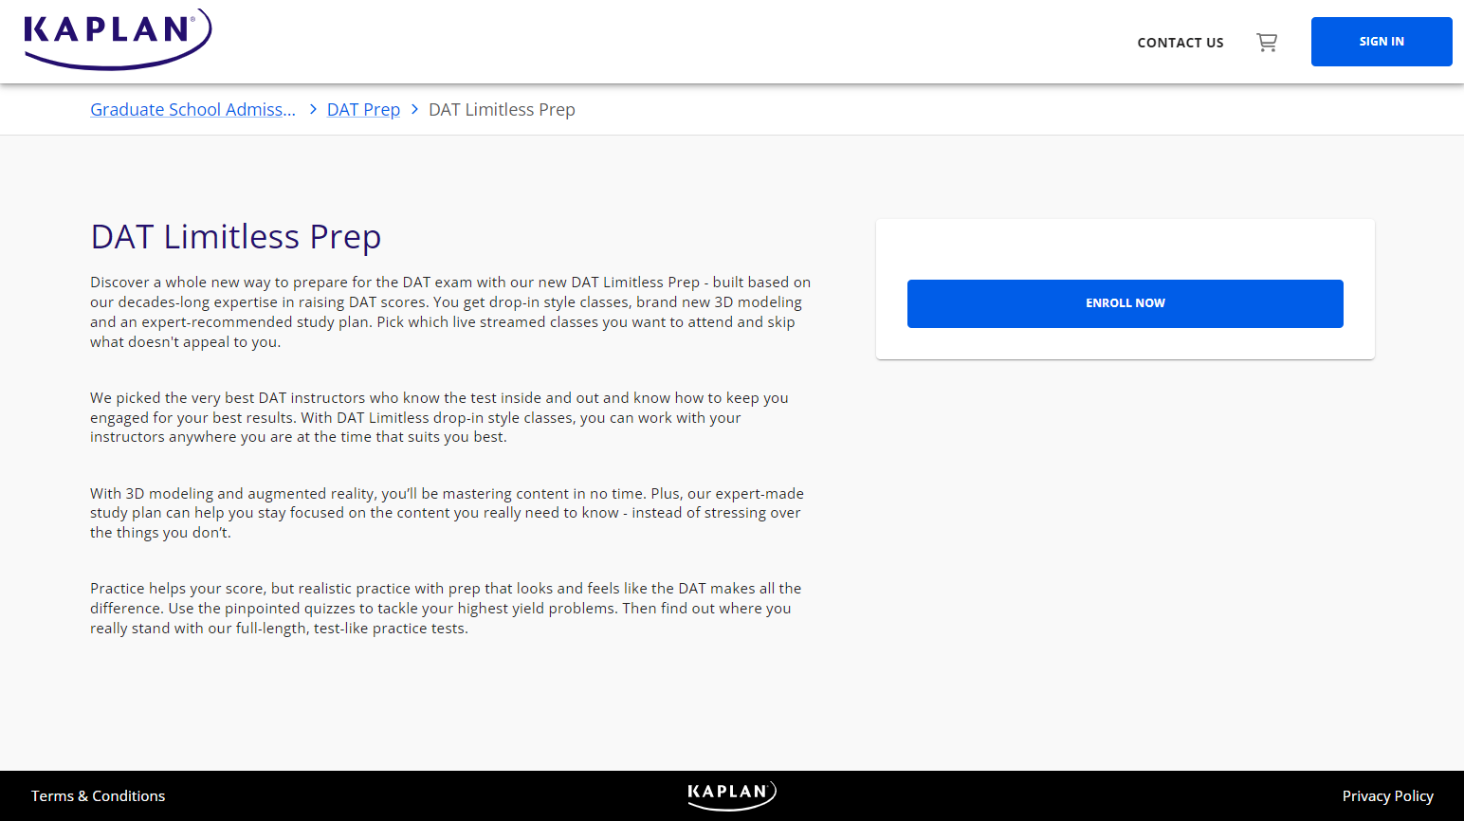Click the DAT Limitless Prep breadcrumb text
This screenshot has width=1464, height=821.
point(502,110)
